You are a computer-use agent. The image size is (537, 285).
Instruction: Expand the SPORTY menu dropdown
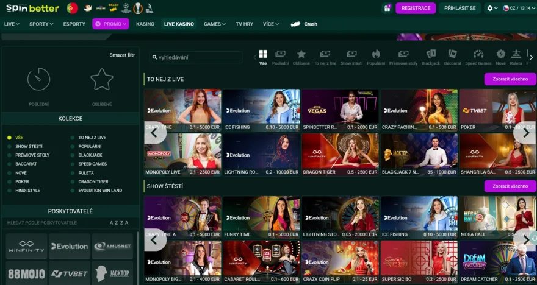[x=41, y=24]
